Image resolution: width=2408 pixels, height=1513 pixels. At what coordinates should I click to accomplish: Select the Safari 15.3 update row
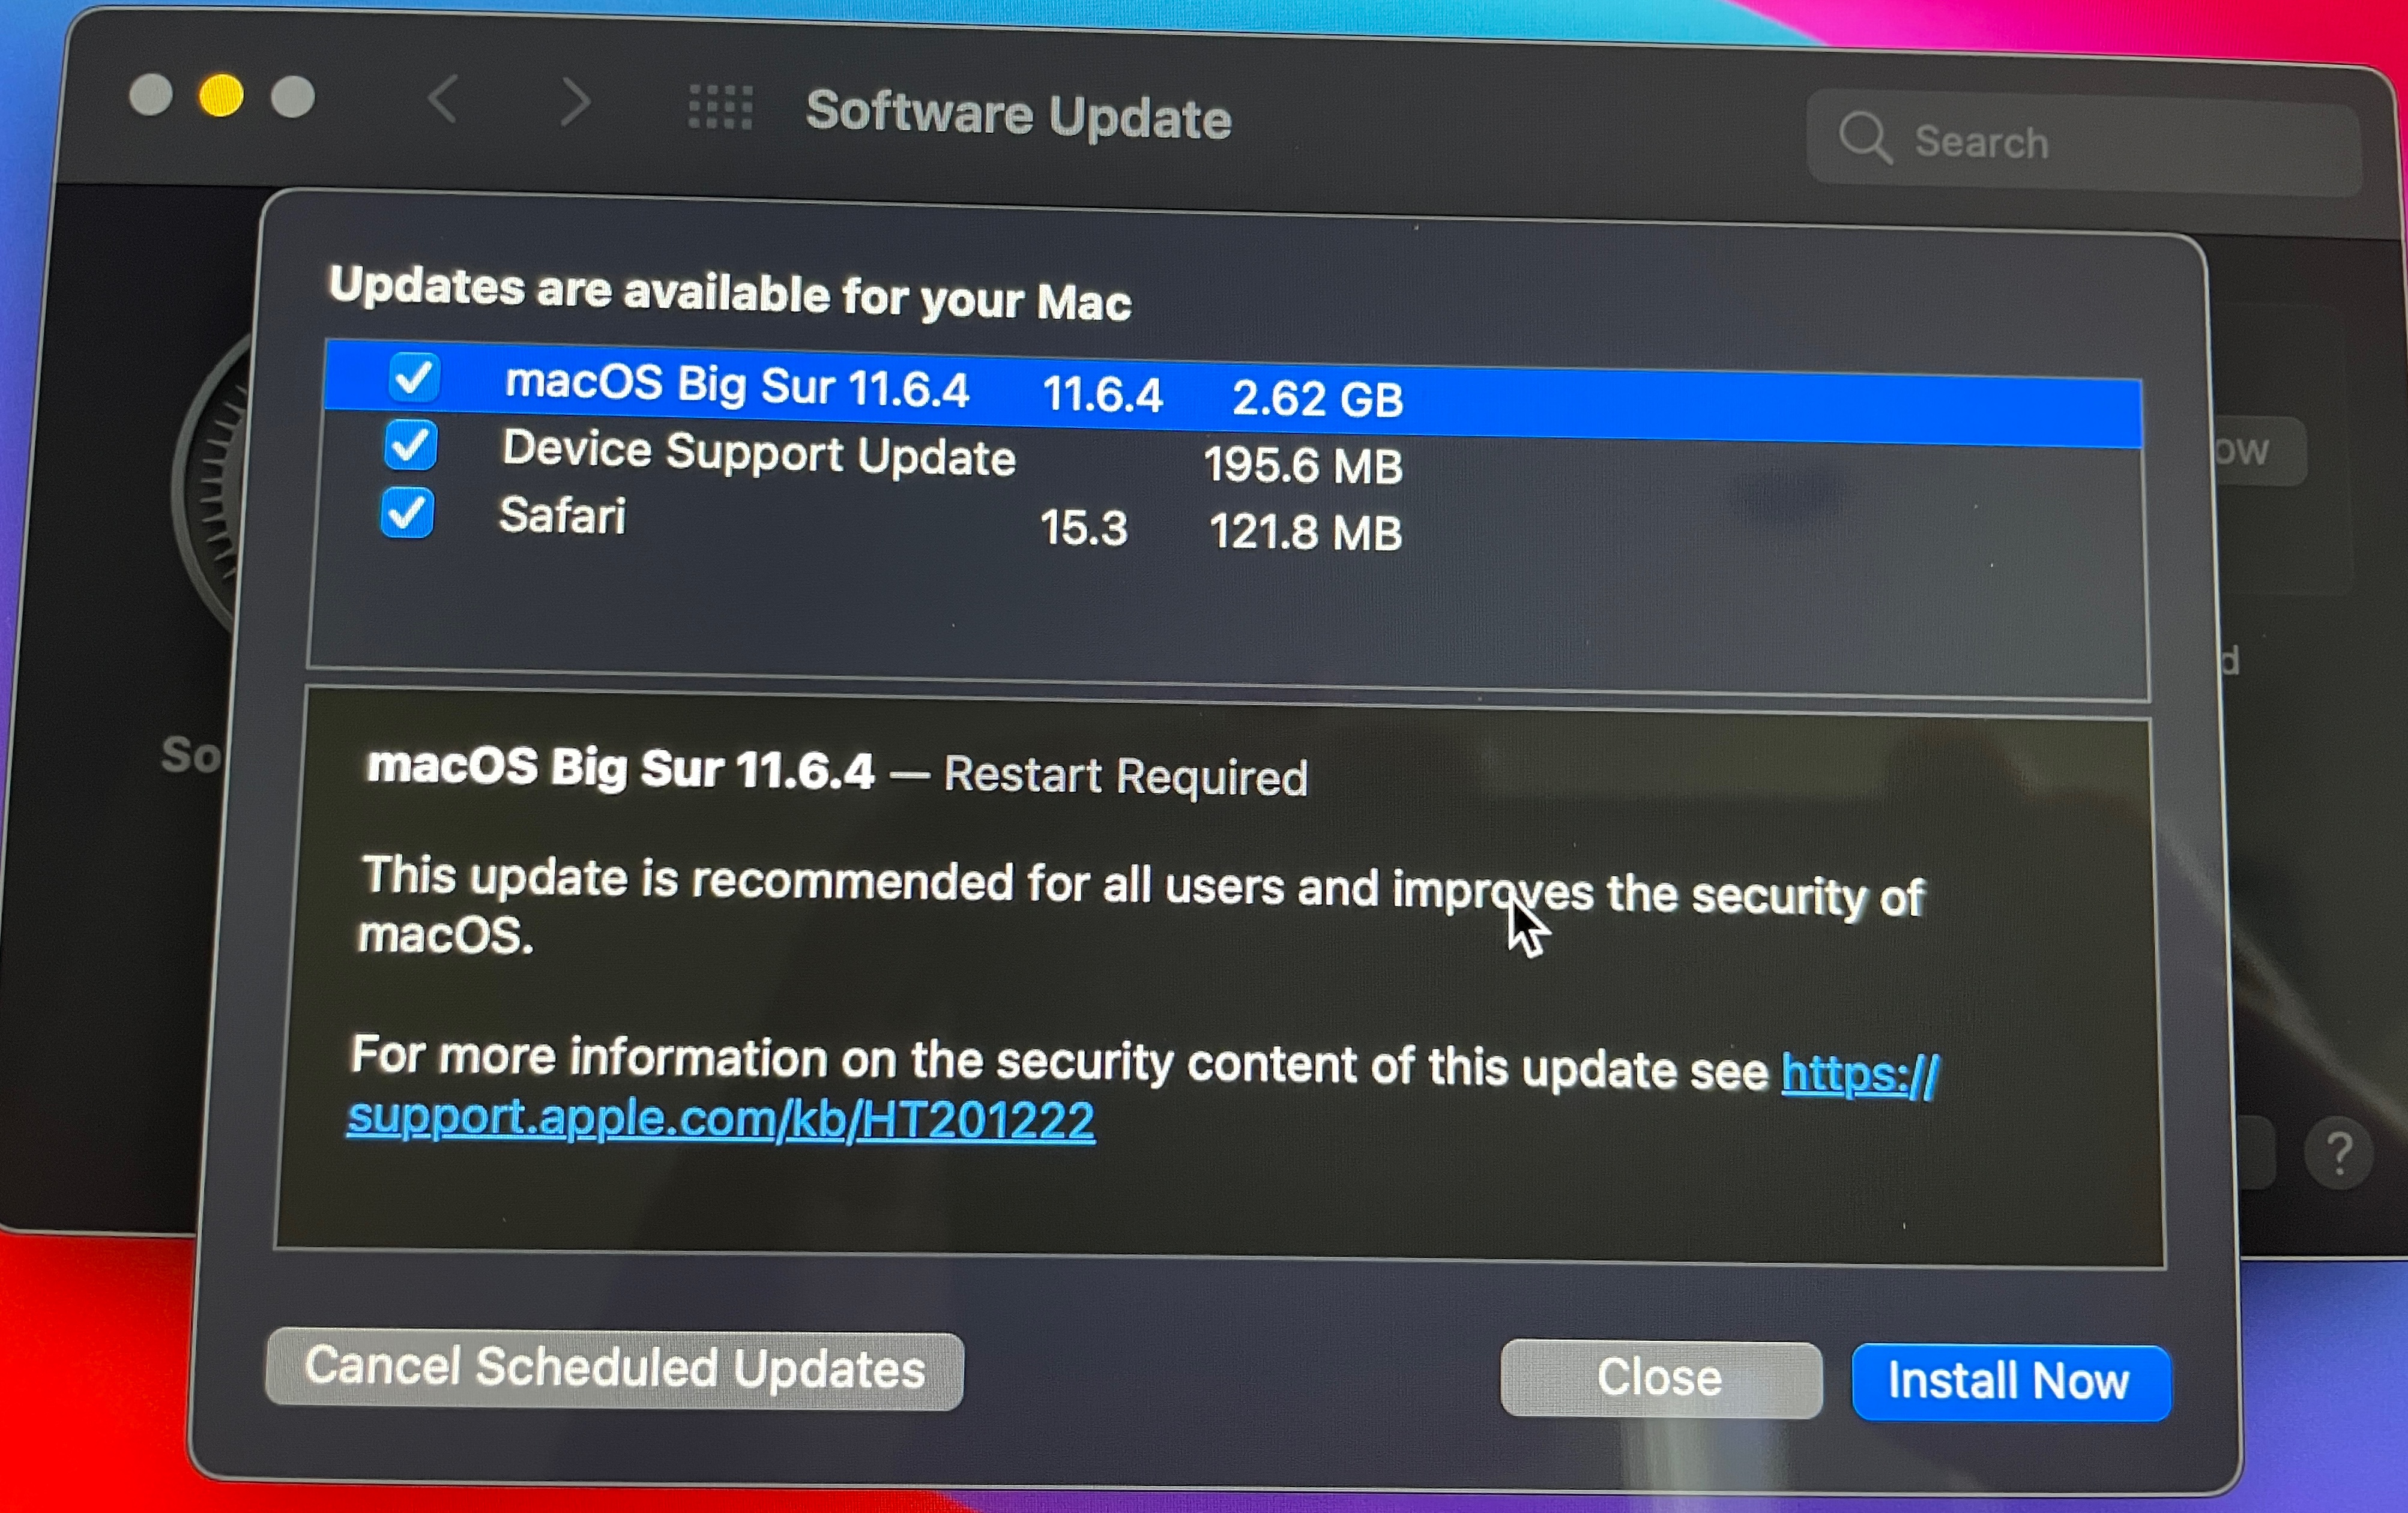point(1230,524)
